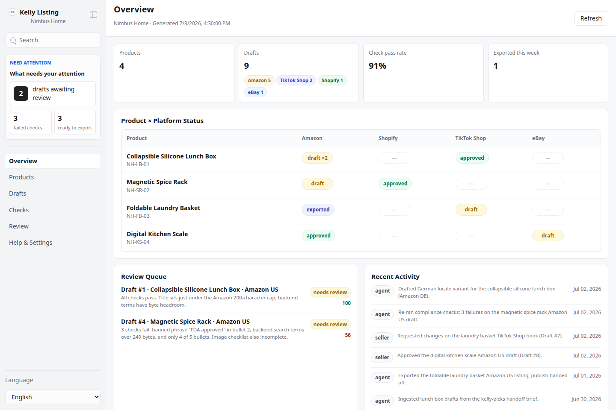616x410 pixels.
Task: Click needs review badge on Draft #4
Action: [x=330, y=325]
